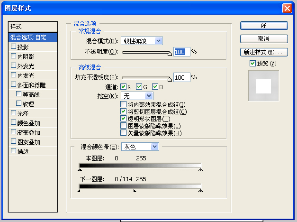Uncheck 将剪切图层混合成组
This screenshot has height=222, width=297.
point(123,111)
